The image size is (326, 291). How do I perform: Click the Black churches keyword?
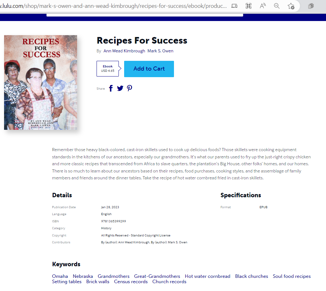[252, 276]
